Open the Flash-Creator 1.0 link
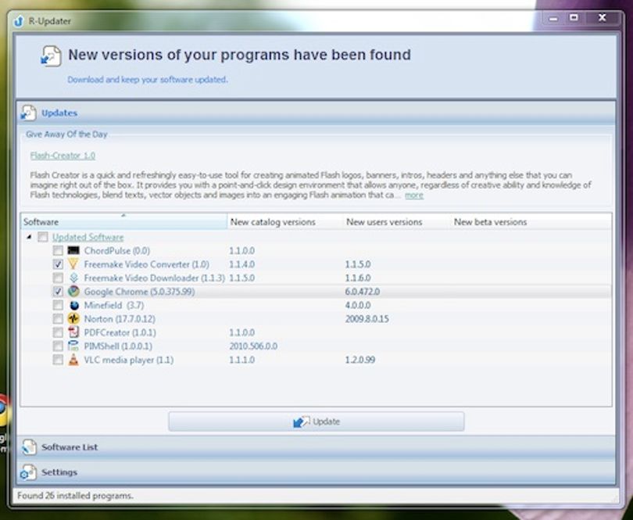 click(x=63, y=156)
